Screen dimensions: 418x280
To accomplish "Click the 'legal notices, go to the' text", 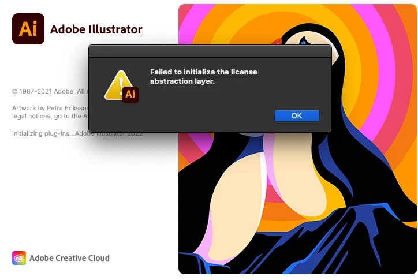I will (x=50, y=116).
